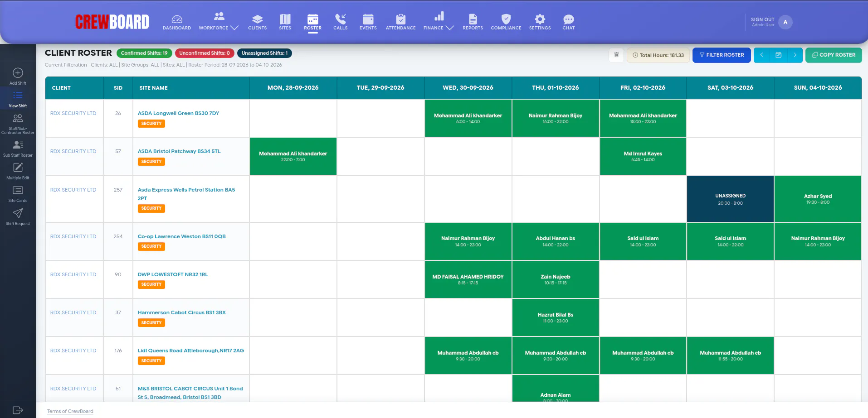The image size is (868, 418).
Task: Open Zain Najeeb 10:15 - 17:15 shift
Action: coord(555,279)
